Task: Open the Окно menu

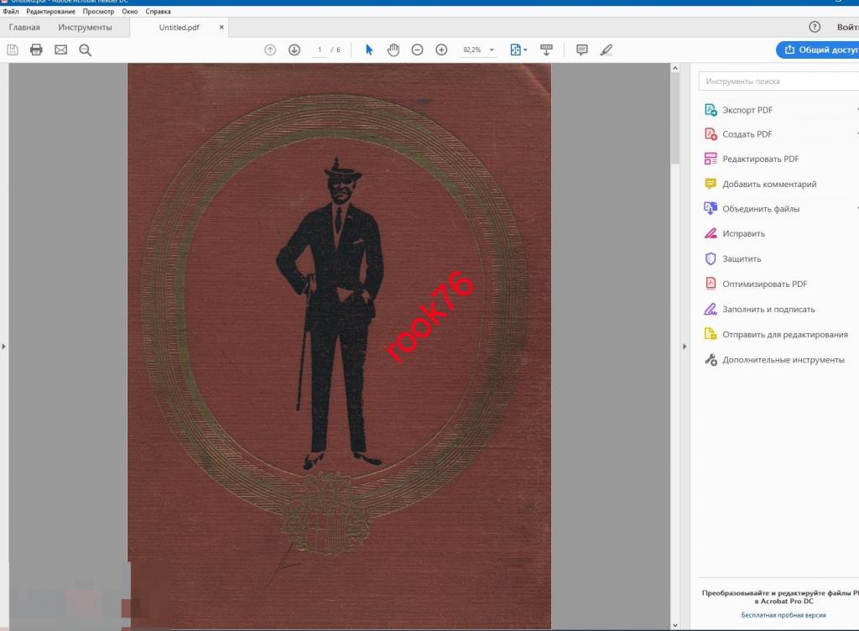Action: (x=130, y=11)
